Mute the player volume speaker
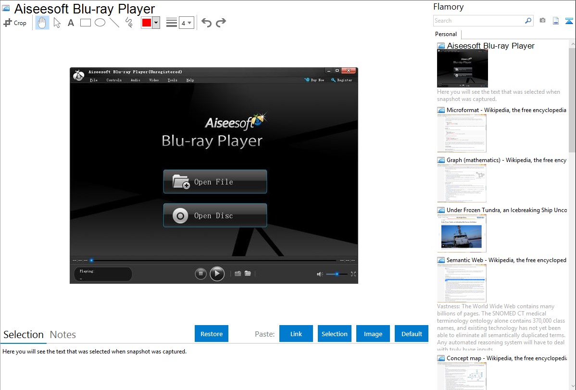The height and width of the screenshot is (390, 576). pos(320,274)
